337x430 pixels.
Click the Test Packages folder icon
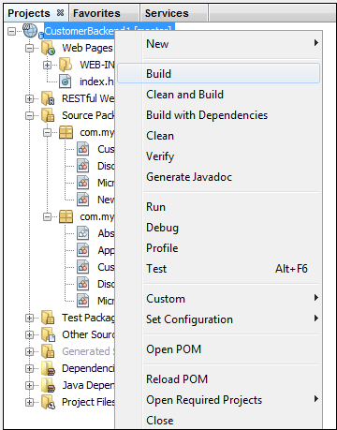point(48,318)
